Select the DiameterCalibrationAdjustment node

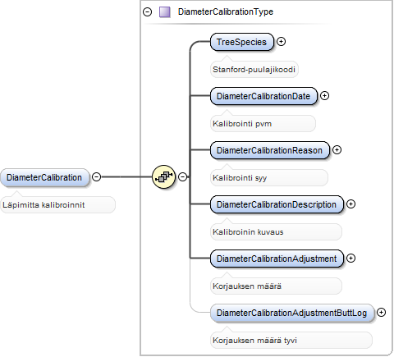(x=277, y=259)
